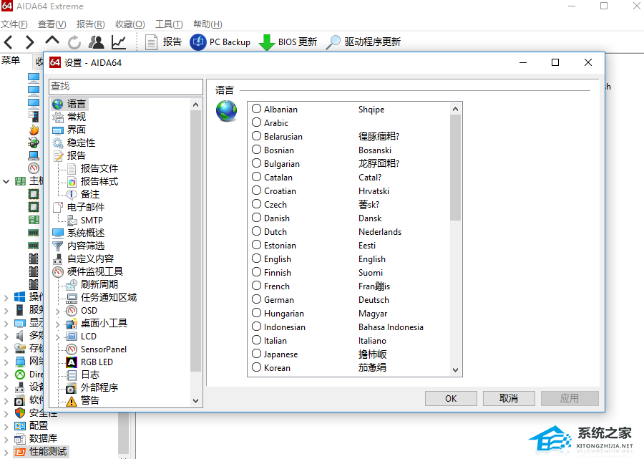Select 刷新周期 in settings tree

coord(93,284)
